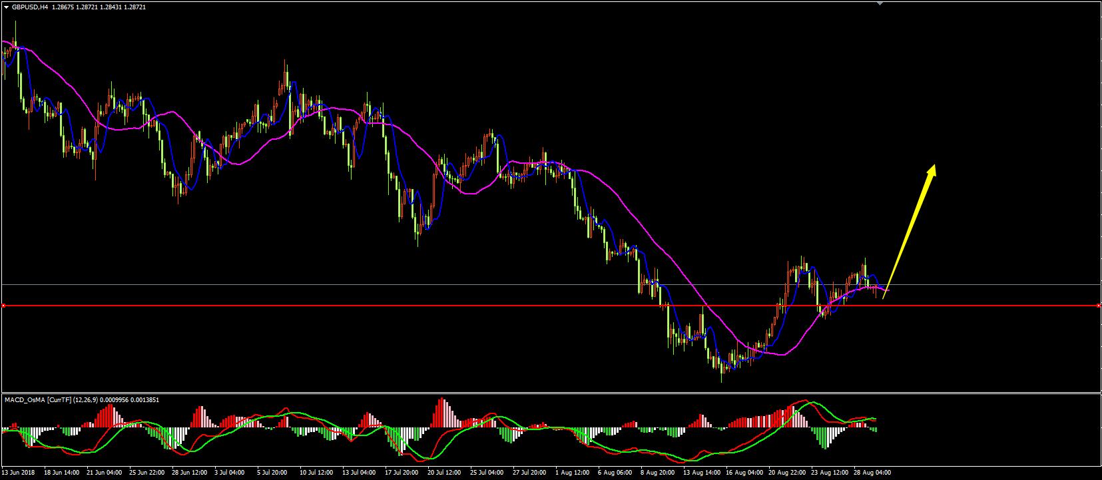Screen dimensions: 1102x480
Task: Click the '1 Aug 12:00' time label
Action: [573, 472]
